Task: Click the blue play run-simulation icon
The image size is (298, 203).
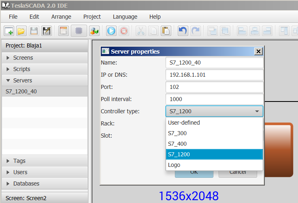Action: (111, 31)
